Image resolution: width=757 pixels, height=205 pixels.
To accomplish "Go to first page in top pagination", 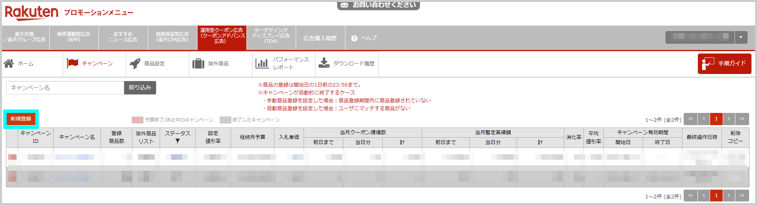I will (x=690, y=119).
